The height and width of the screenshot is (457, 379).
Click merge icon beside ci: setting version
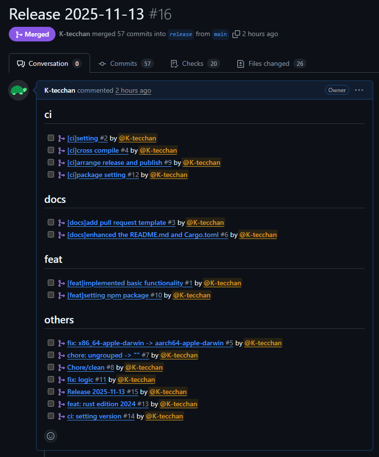coord(61,417)
